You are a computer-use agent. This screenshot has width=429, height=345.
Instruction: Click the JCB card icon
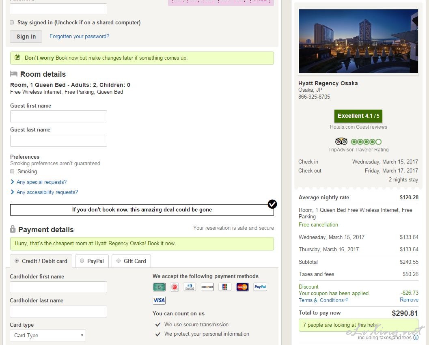click(x=224, y=287)
